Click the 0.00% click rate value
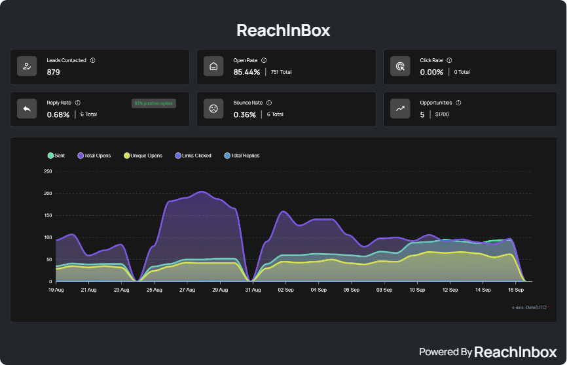This screenshot has height=365, width=567. pos(431,72)
